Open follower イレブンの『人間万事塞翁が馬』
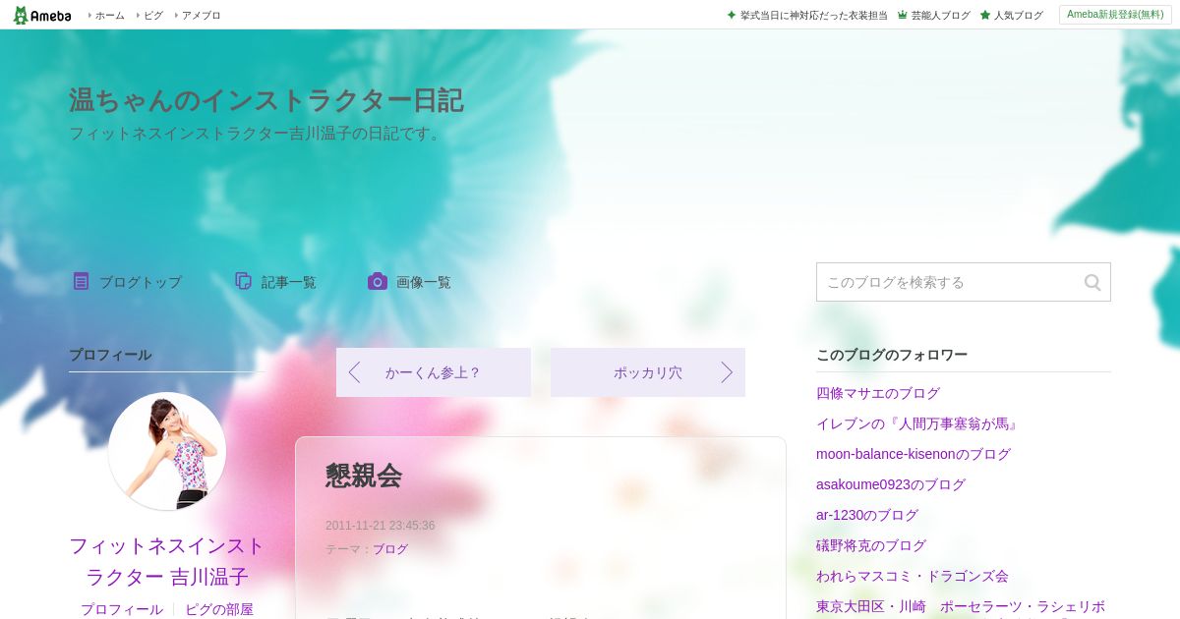The height and width of the screenshot is (619, 1180). point(917,423)
